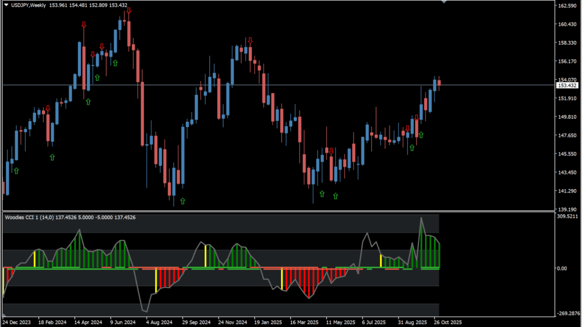582x327 pixels.
Task: Select the red sell-arrow near 31 Aug 2025
Action: click(416, 117)
